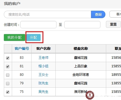121x100 pixels.
Task: Open customer 程小姐 link
Action: tap(43, 66)
